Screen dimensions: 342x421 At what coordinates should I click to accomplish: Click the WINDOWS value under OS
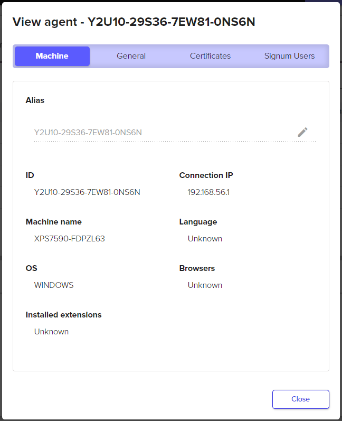click(54, 285)
